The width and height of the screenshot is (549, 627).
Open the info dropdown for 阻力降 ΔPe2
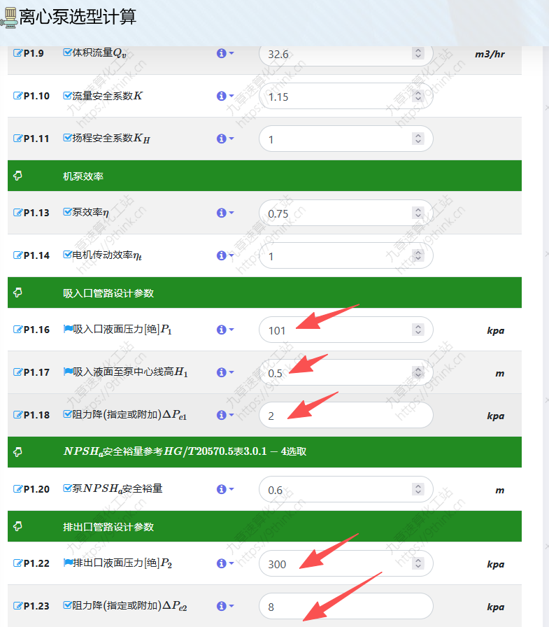[225, 606]
